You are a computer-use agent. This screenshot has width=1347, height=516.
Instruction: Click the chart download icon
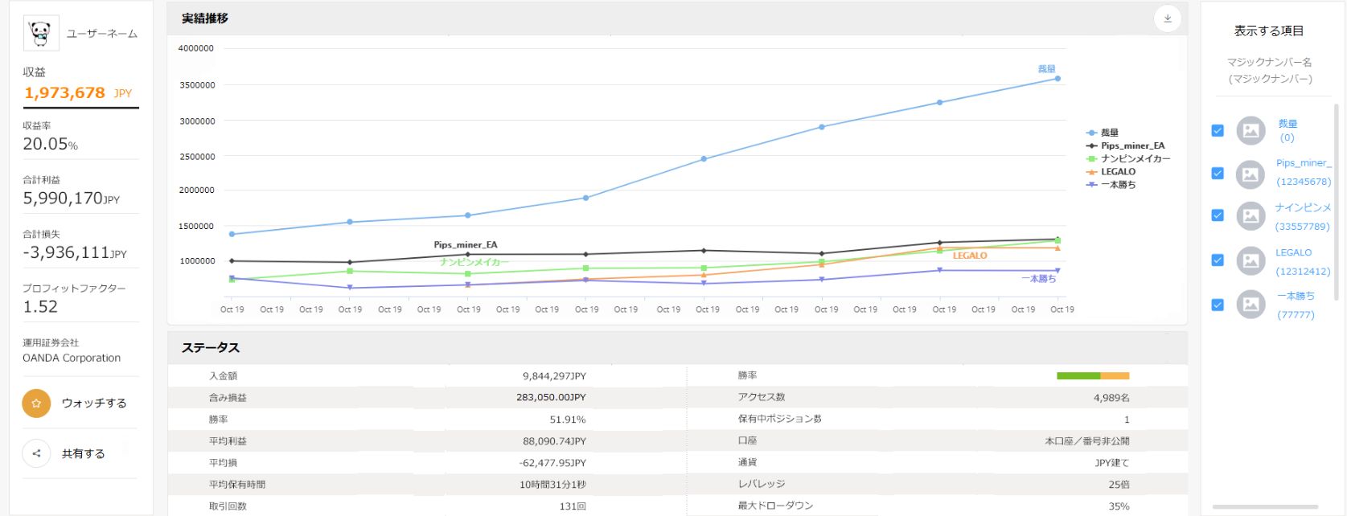pos(1167,18)
